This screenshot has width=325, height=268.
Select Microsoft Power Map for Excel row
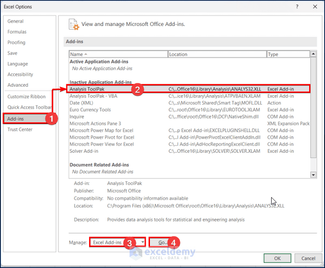click(x=189, y=130)
